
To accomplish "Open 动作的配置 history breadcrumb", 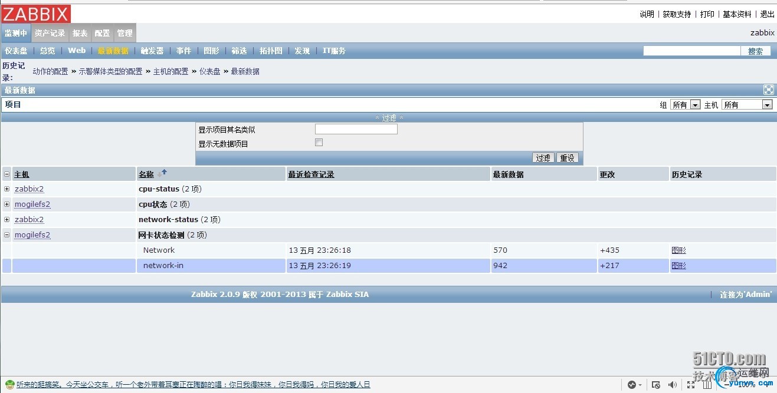I will [50, 71].
